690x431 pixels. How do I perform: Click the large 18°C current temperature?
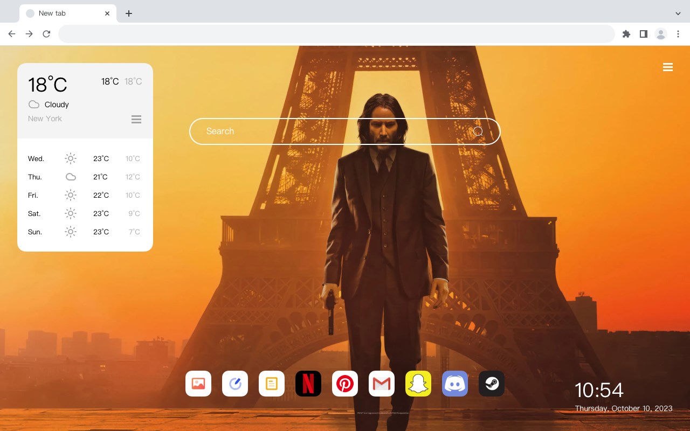[x=47, y=85]
